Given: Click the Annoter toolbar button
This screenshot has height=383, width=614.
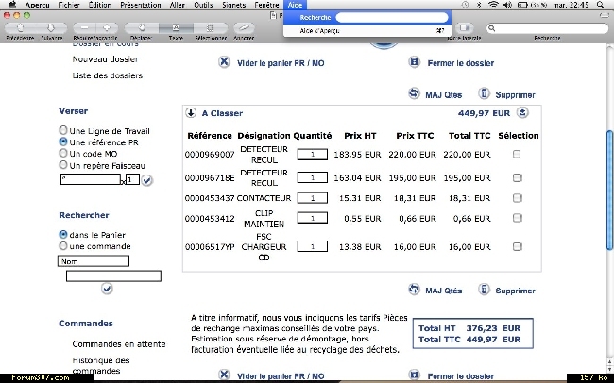Looking at the screenshot, I should [244, 27].
